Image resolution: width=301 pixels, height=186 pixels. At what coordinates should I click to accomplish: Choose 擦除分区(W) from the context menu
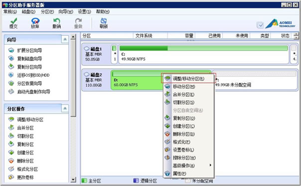click(188, 158)
